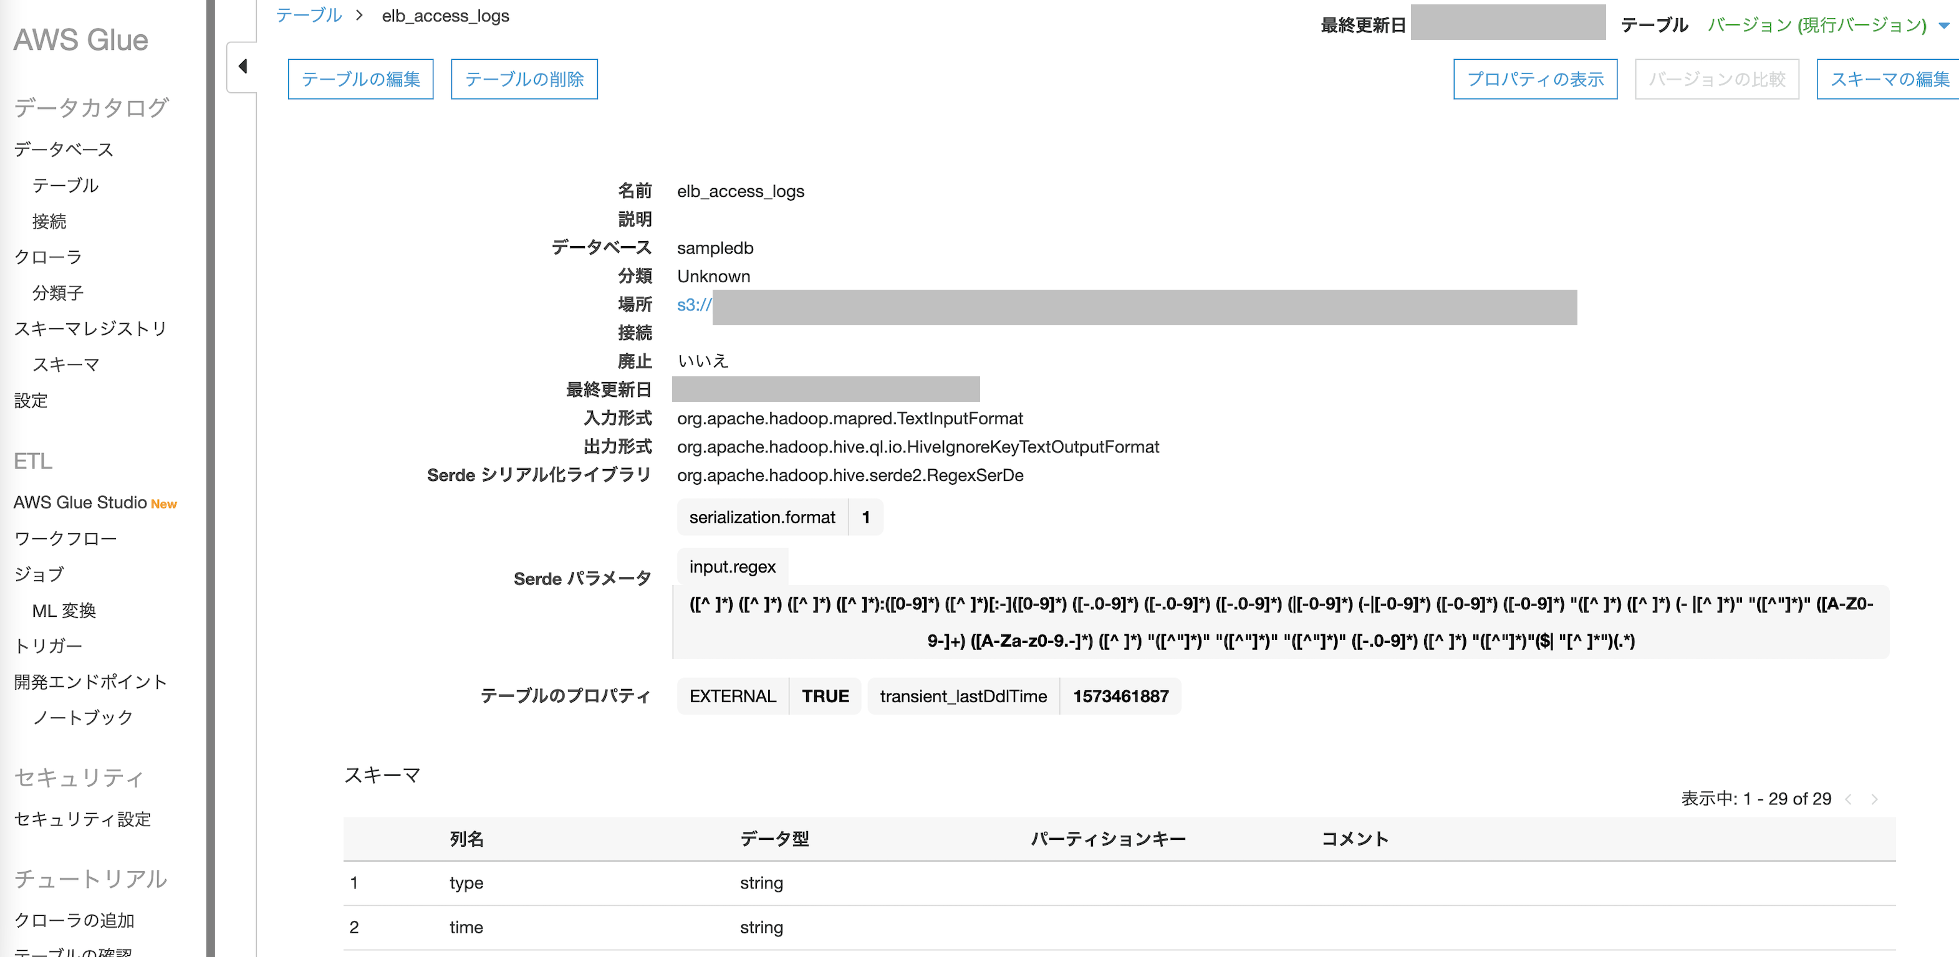Click the テーブルの削除 button
Image resolution: width=1959 pixels, height=957 pixels.
(524, 79)
